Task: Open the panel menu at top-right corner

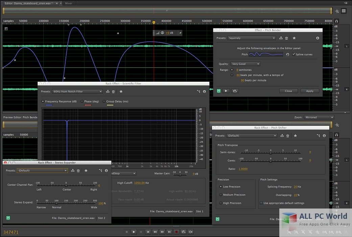Action: click(x=346, y=3)
